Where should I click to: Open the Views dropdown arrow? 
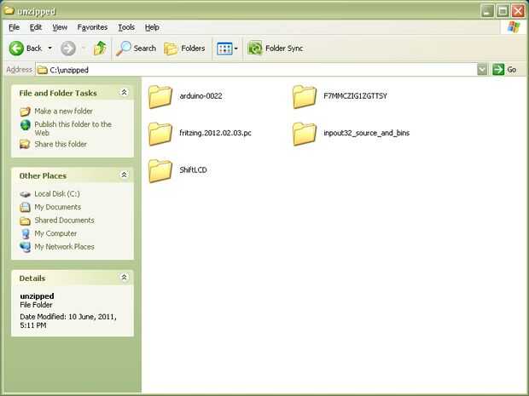pyautogui.click(x=236, y=49)
